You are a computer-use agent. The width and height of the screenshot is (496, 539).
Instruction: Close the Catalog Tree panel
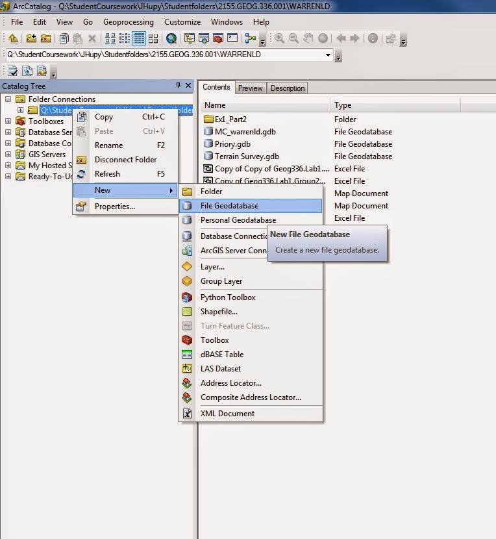[188, 85]
